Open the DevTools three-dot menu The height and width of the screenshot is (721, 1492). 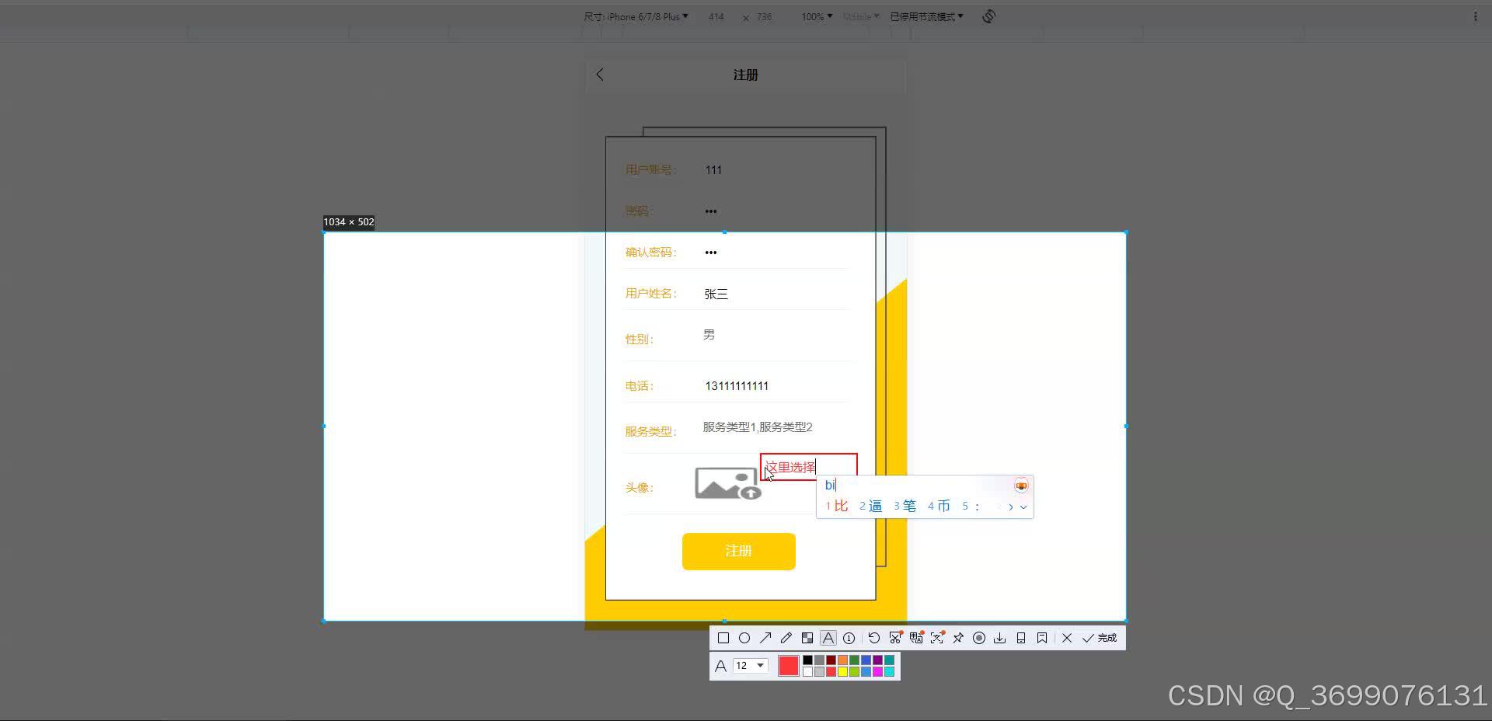pos(1477,16)
